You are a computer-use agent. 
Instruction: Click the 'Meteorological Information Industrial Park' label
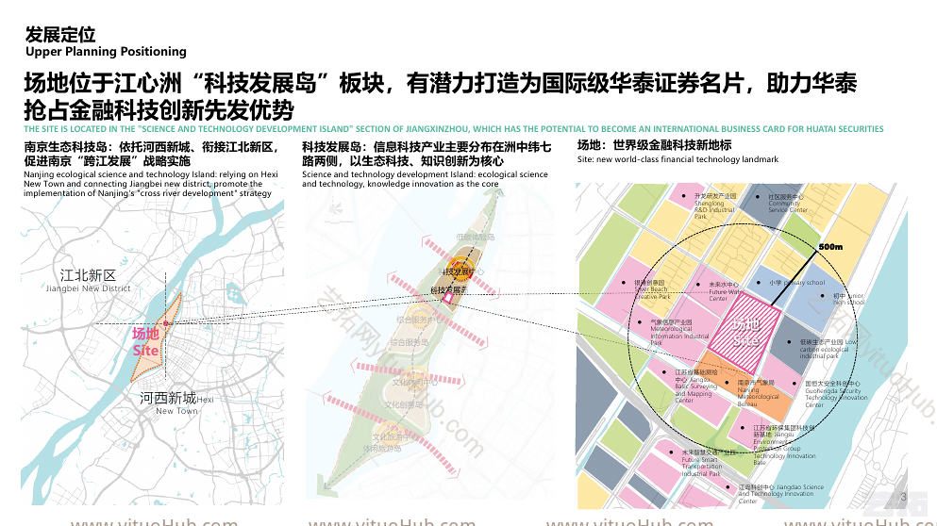coord(678,333)
